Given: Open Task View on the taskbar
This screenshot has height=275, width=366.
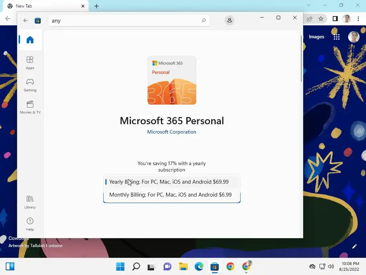Looking at the screenshot, I should [151, 266].
